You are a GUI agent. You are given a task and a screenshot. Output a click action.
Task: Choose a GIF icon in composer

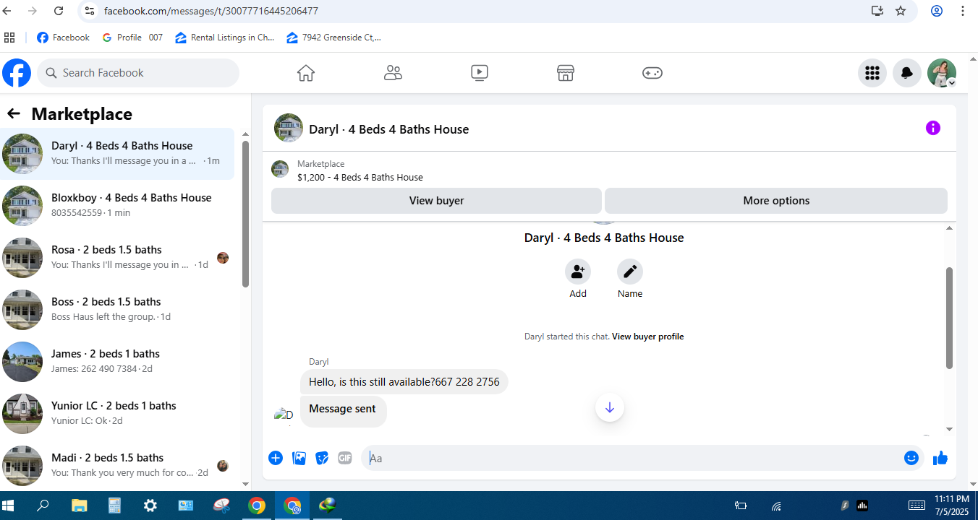coord(345,458)
